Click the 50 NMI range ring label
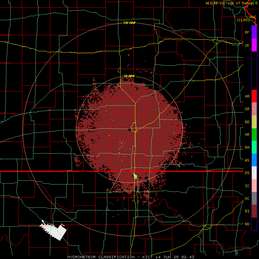Viewport: 259px width, 259px height. coord(129,76)
